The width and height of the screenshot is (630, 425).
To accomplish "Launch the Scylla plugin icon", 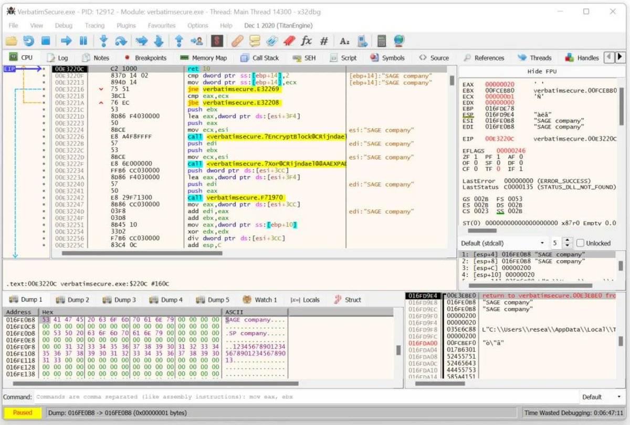I will 216,40.
